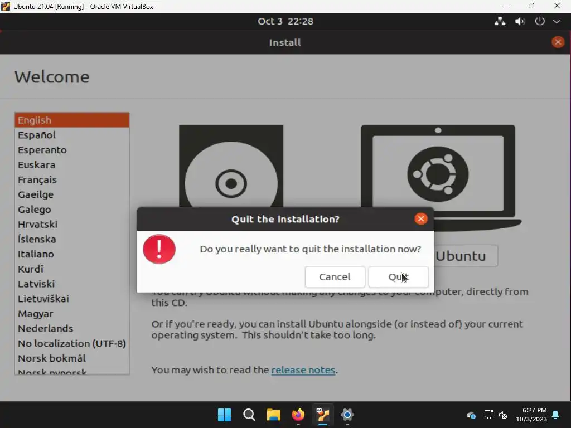571x428 pixels.
Task: Click the Try Ubuntu CD disc image
Action: 231,166
